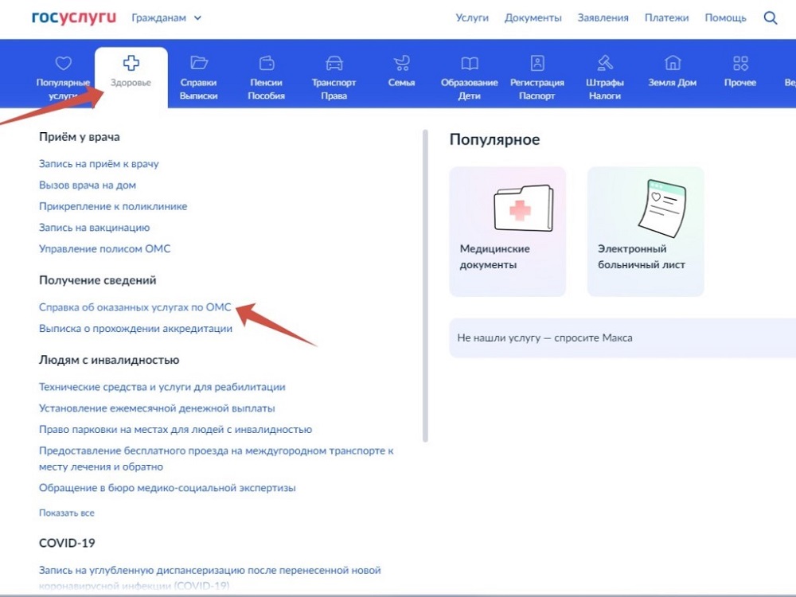Open Справка об оказанных услугах по ОМС

tap(135, 307)
